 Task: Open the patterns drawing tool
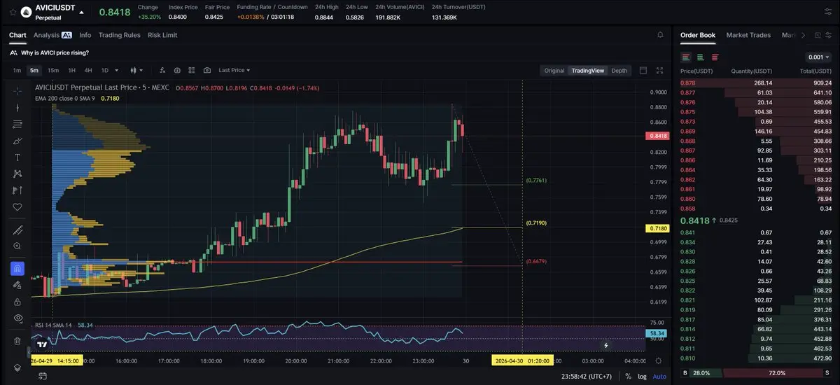click(17, 174)
